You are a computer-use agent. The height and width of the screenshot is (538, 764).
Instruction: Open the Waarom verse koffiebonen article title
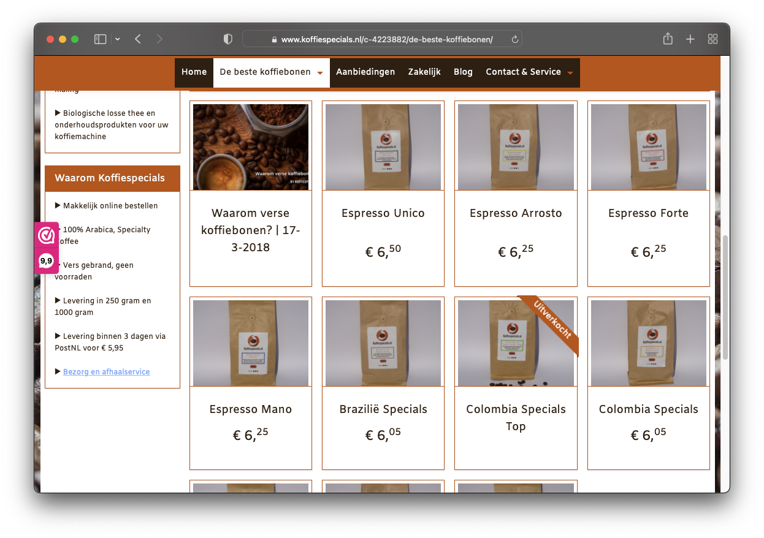tap(250, 230)
